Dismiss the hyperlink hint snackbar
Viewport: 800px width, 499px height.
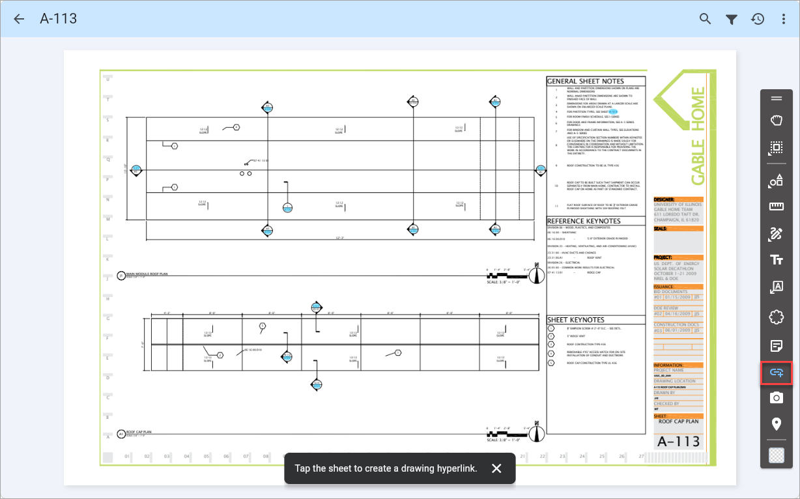coord(496,468)
